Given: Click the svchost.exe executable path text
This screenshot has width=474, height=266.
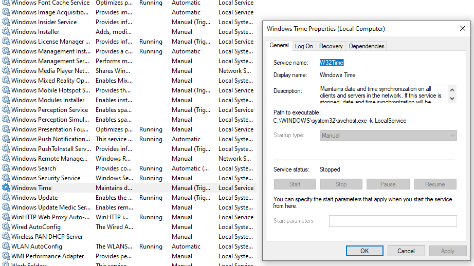Looking at the screenshot, I should 340,121.
